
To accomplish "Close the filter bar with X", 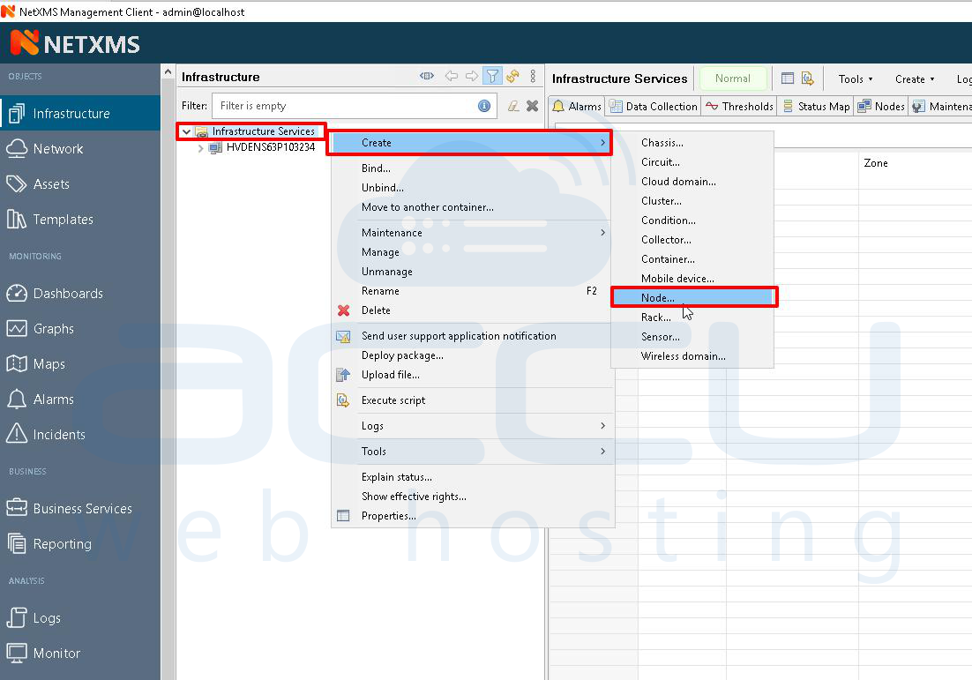I will pyautogui.click(x=533, y=106).
